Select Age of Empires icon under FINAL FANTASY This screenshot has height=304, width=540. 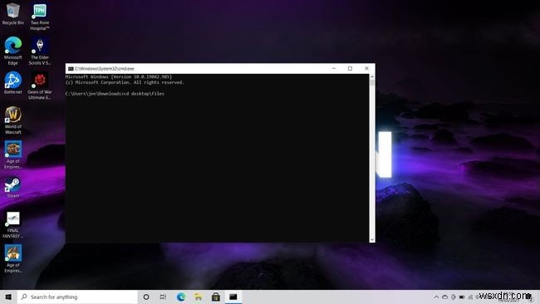pos(13,258)
